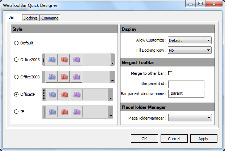Click the red icon in Office2003 preview
The image size is (225, 151).
[64, 60]
